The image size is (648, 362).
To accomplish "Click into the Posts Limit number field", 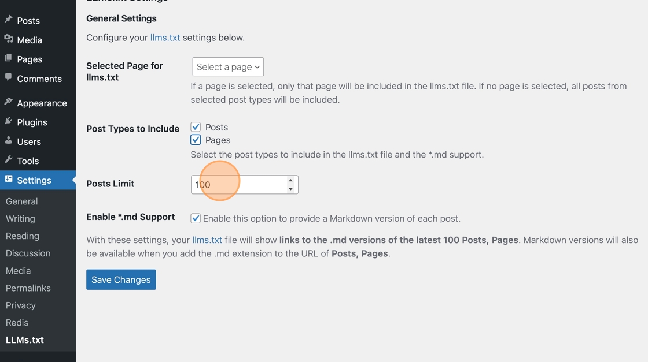I will tap(239, 185).
